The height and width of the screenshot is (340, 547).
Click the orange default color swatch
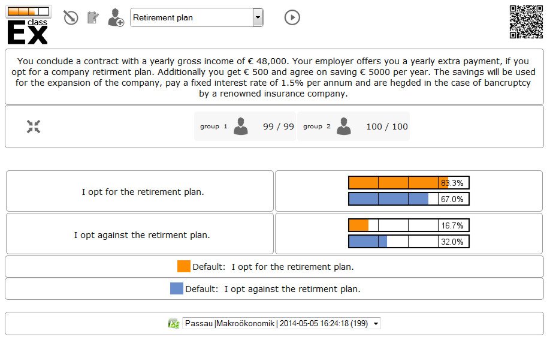(x=183, y=266)
